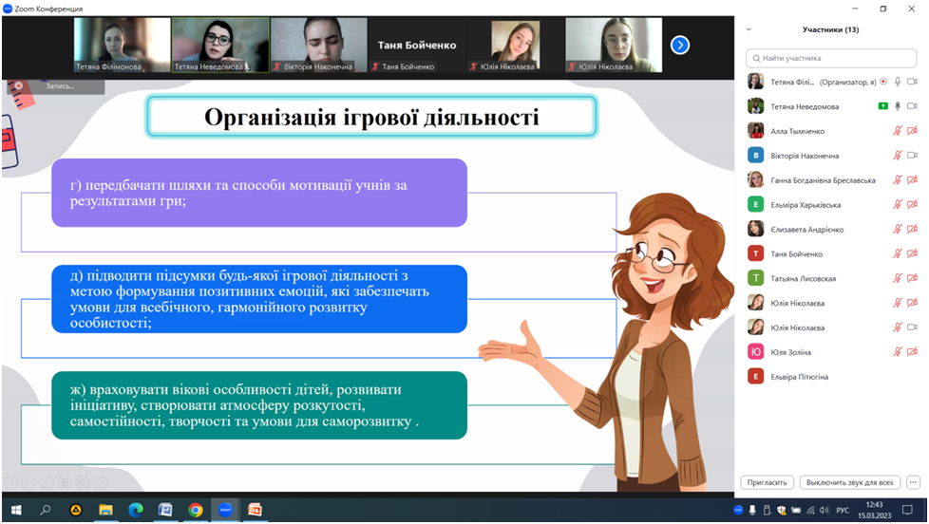
Task: Click the РУС language indicator in system tray
Action: click(x=842, y=510)
